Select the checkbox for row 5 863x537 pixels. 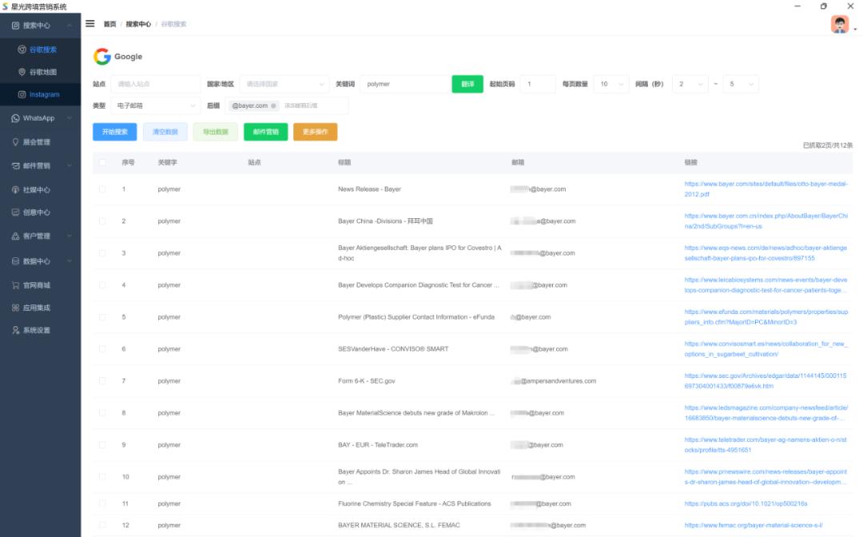click(102, 317)
